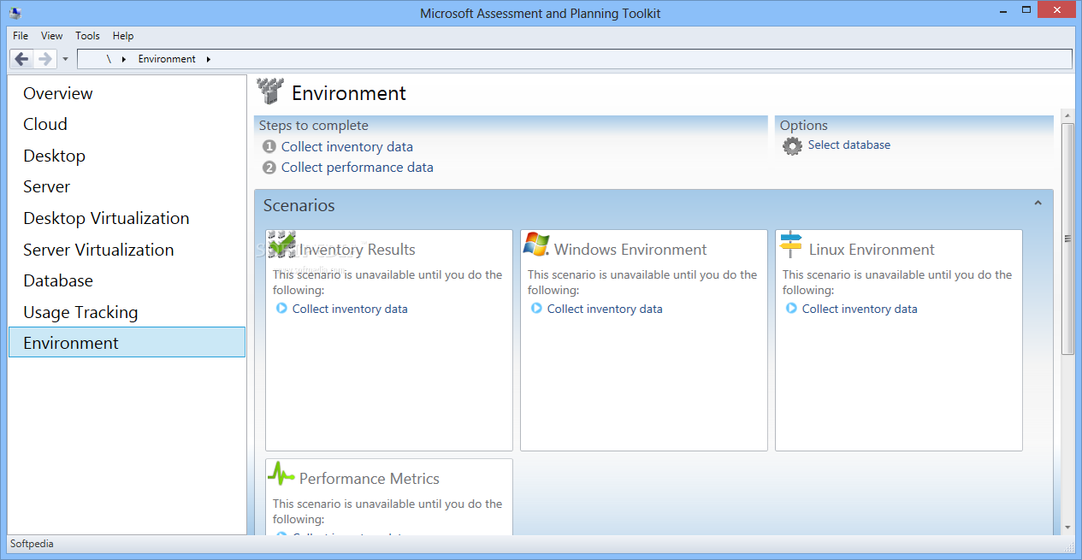The width and height of the screenshot is (1082, 560).
Task: Click Environment in the breadcrumb bar
Action: [x=167, y=59]
